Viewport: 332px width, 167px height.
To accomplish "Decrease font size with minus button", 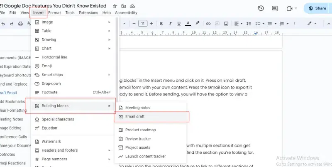I will click(134, 24).
